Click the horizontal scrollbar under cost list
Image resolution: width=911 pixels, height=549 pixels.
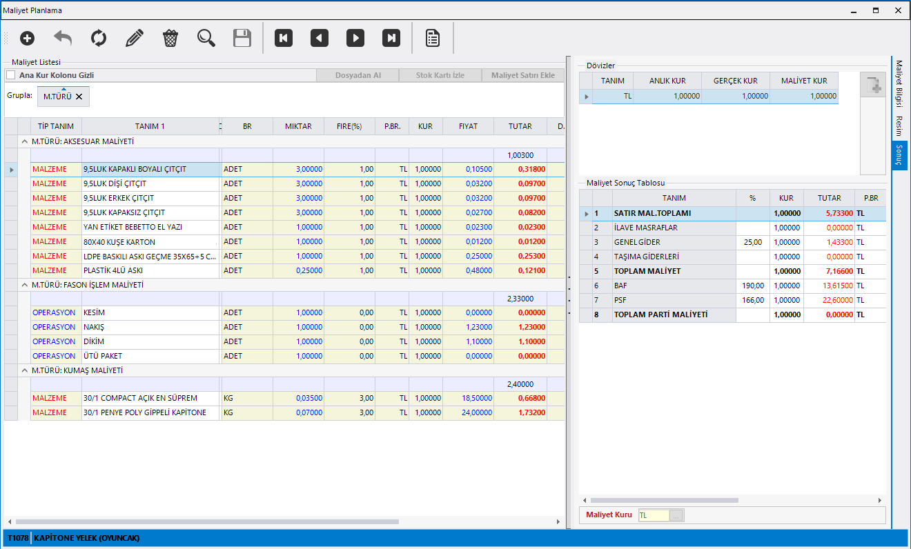(x=207, y=522)
